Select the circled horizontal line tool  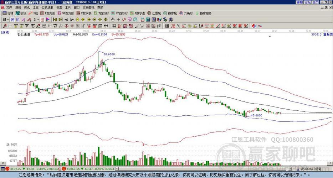44,26
